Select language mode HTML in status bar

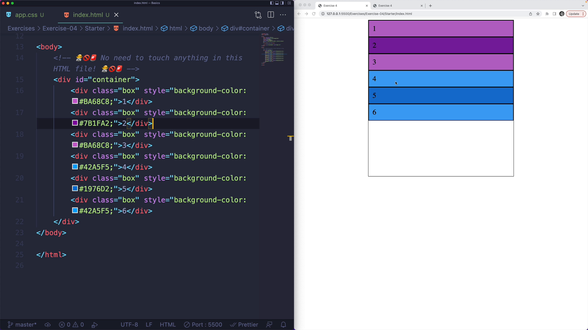(168, 324)
